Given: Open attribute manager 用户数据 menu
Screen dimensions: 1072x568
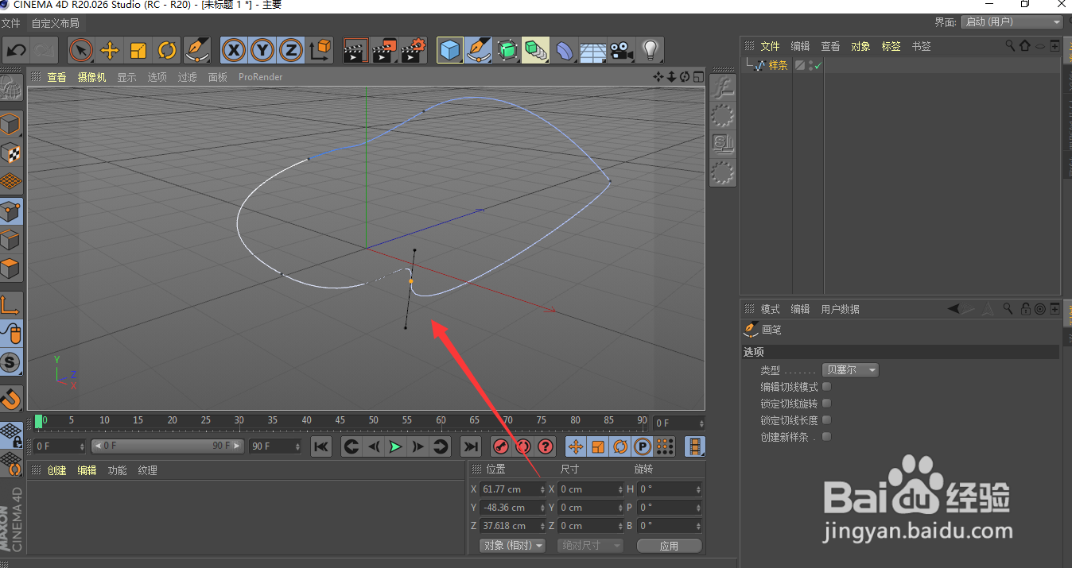Looking at the screenshot, I should pyautogui.click(x=840, y=309).
